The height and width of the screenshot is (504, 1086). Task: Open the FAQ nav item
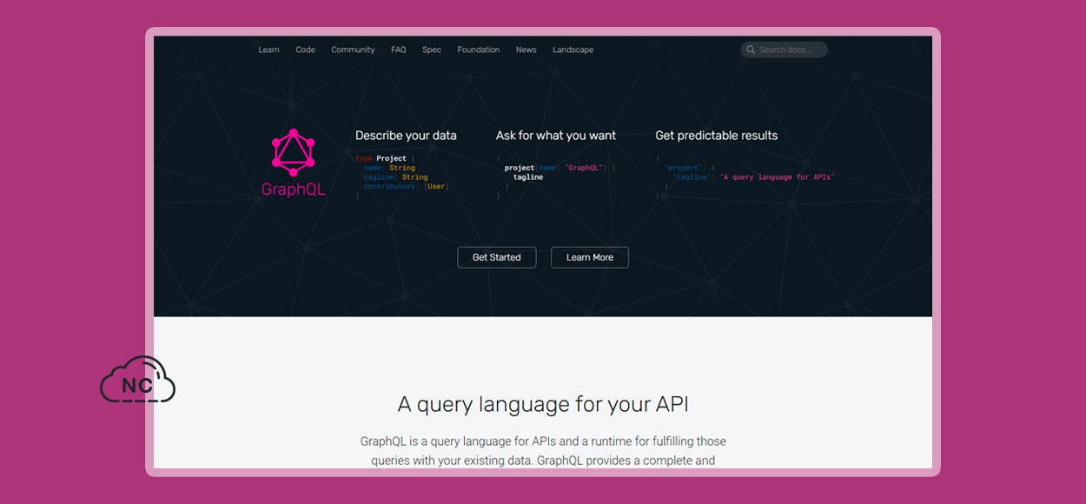(398, 50)
